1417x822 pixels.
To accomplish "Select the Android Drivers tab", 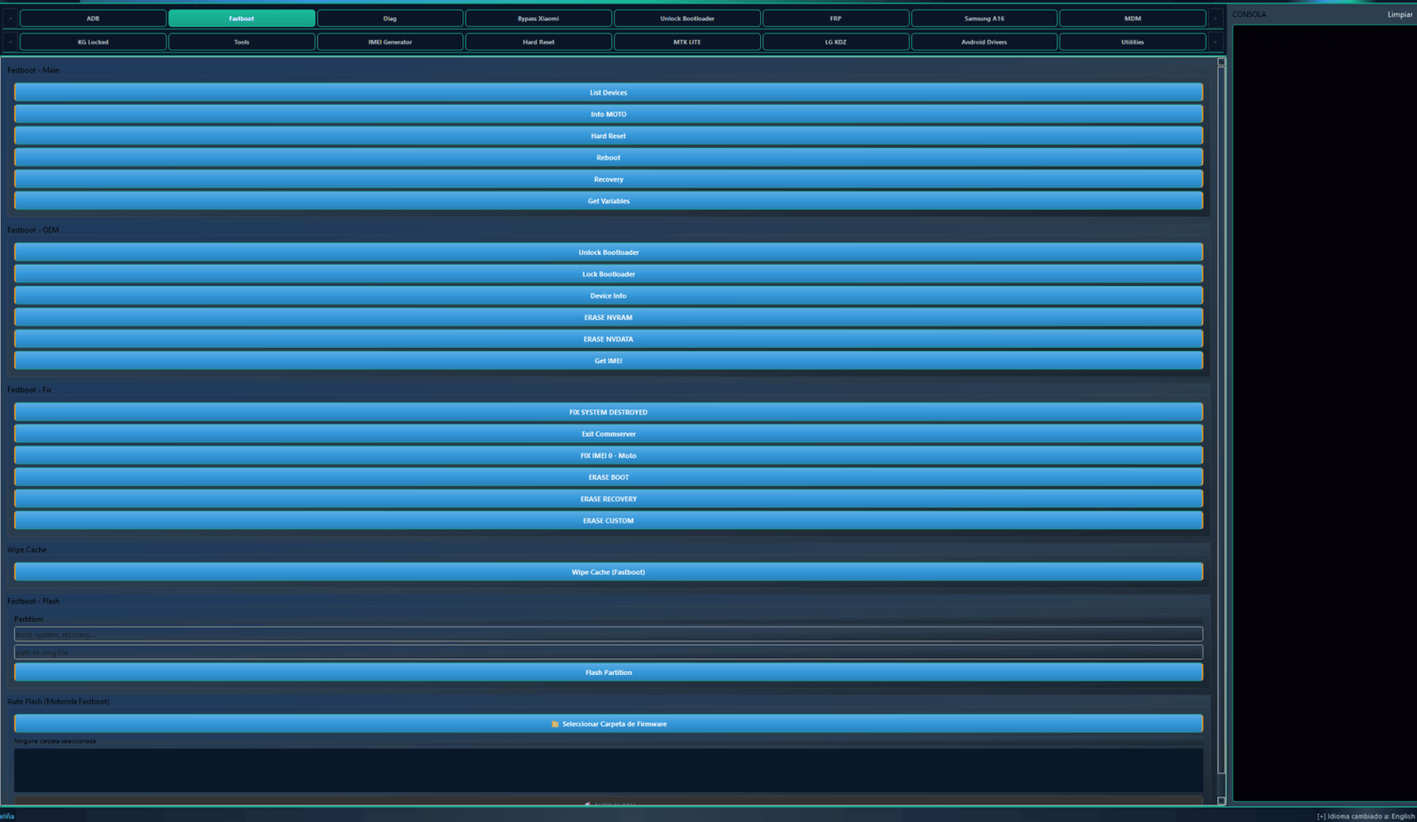I will [984, 42].
